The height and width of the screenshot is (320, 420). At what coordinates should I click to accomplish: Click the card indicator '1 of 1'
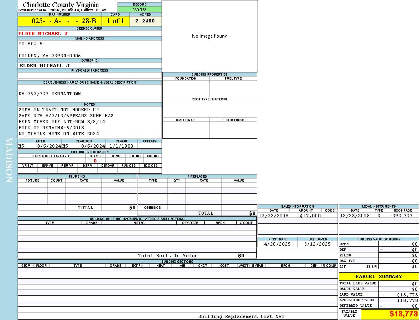(x=116, y=21)
